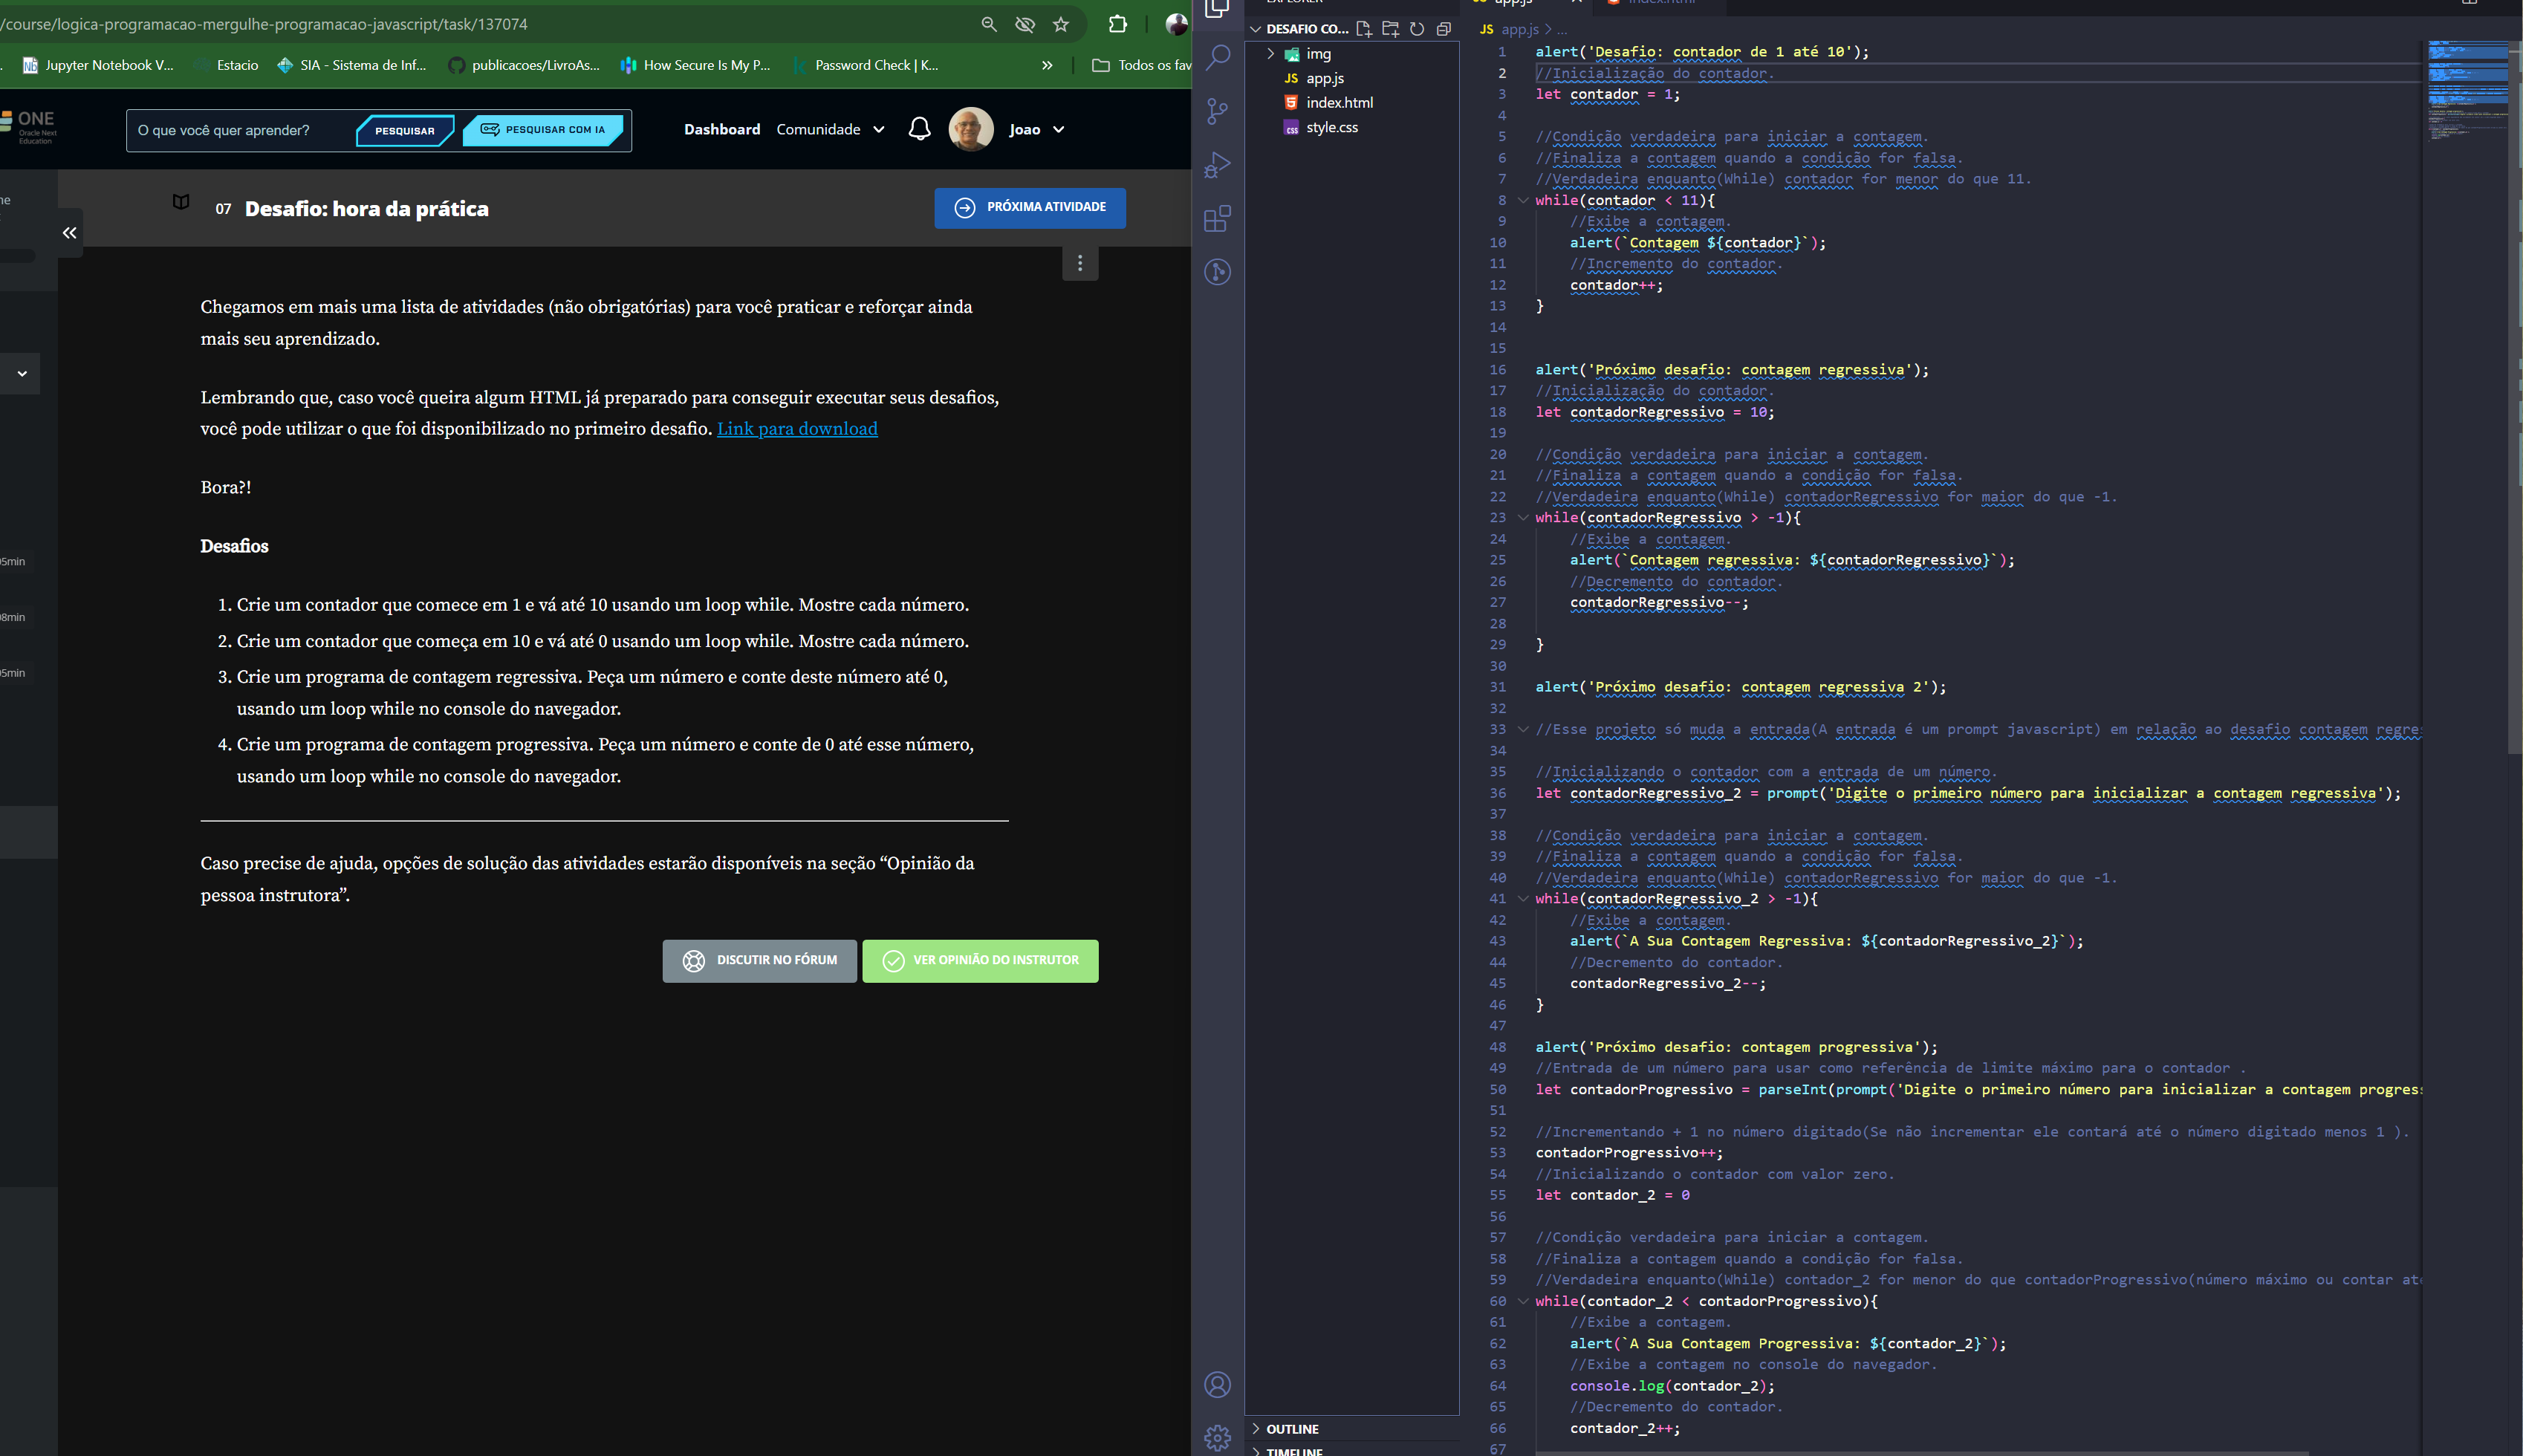This screenshot has width=2523, height=1456.
Task: Collapse the course sidebar with double chevron
Action: point(69,233)
